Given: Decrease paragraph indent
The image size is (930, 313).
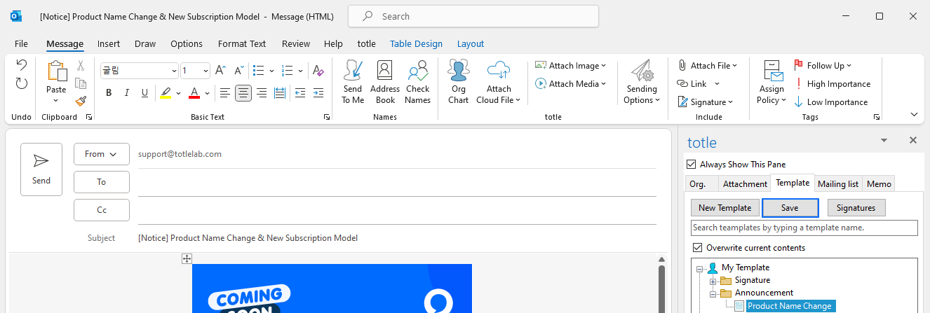Looking at the screenshot, I should [x=300, y=92].
